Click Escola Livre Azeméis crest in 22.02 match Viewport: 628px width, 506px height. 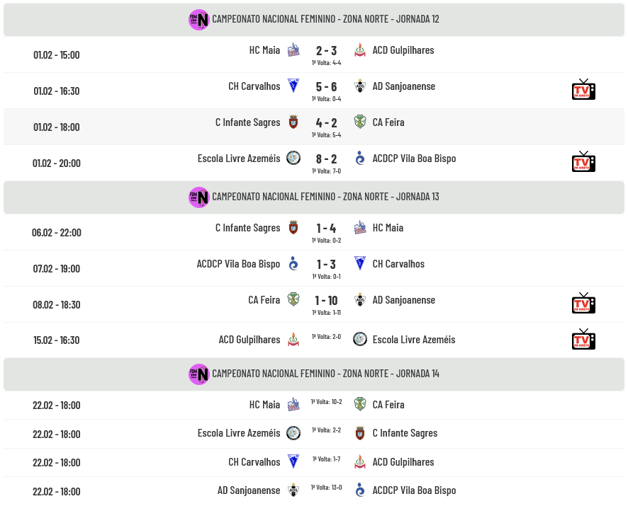pos(293,433)
